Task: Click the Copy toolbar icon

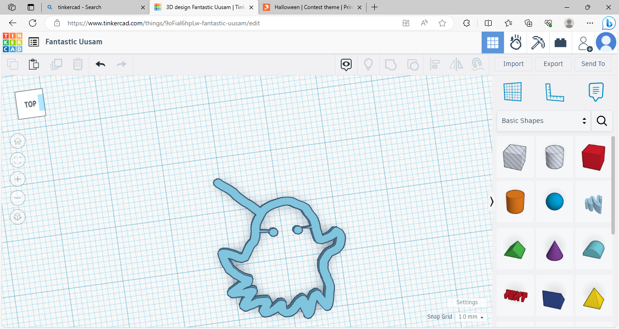Action: tap(13, 64)
